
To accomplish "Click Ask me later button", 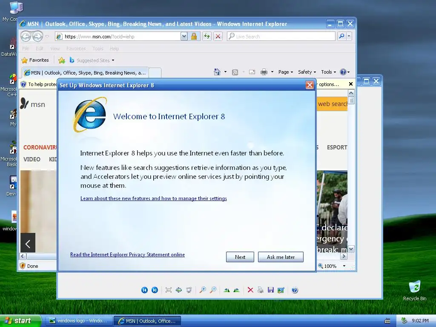I will click(281, 257).
